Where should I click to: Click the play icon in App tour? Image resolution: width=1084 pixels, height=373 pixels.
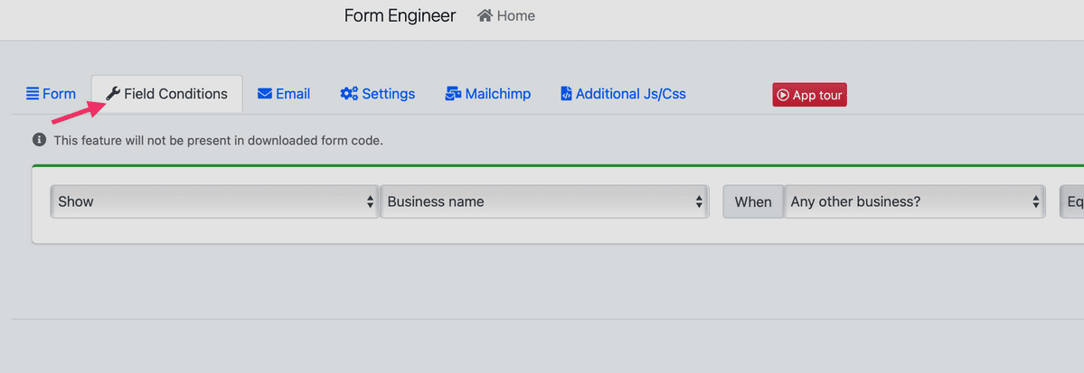(x=783, y=96)
